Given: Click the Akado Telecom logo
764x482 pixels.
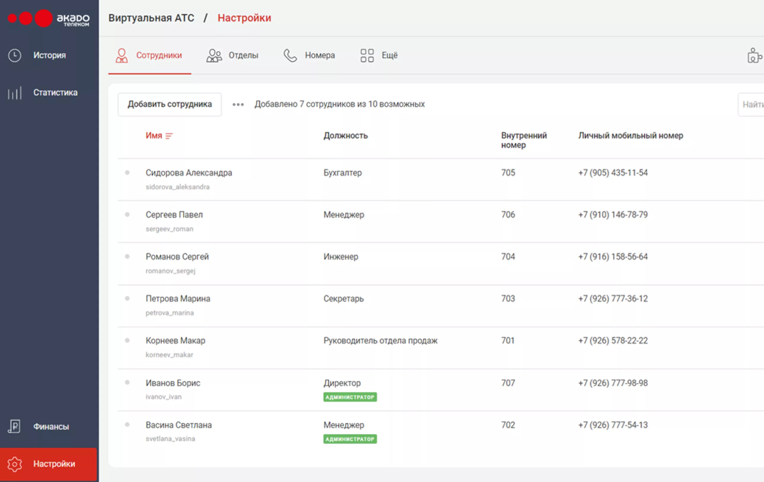Looking at the screenshot, I should point(49,18).
